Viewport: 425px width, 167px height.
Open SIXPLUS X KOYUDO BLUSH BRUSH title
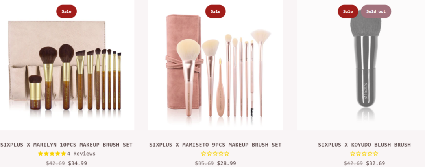coord(364,145)
